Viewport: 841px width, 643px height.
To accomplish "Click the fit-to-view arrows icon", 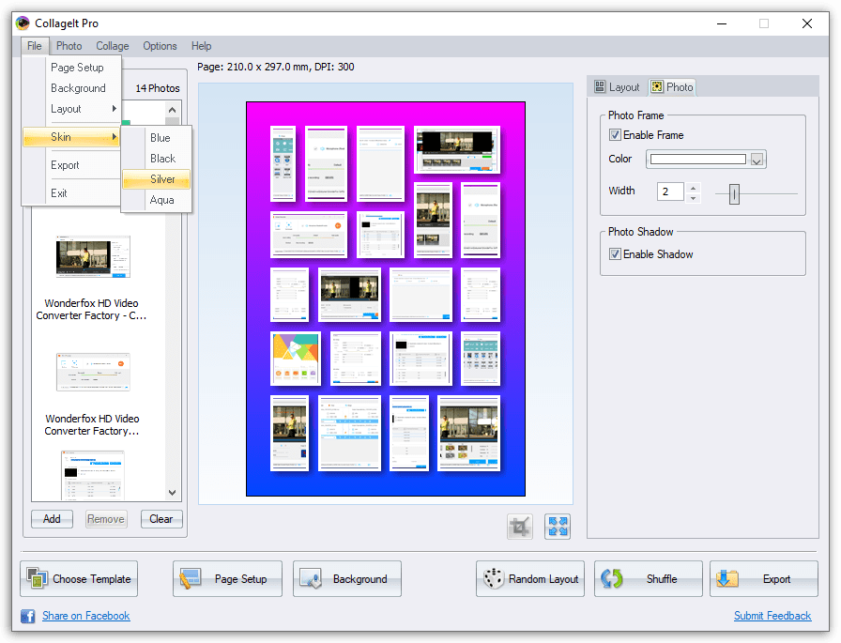I will [x=558, y=527].
